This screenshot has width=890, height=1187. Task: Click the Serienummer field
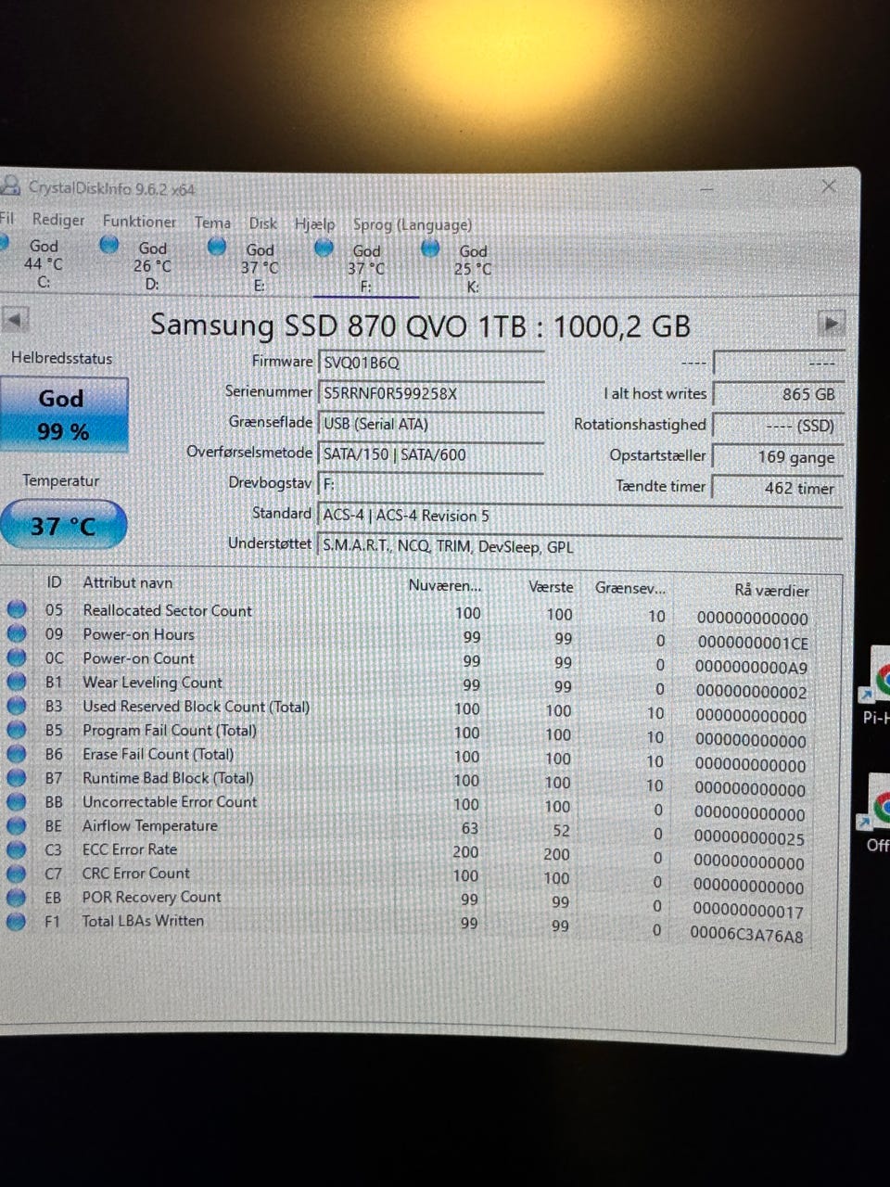click(431, 393)
